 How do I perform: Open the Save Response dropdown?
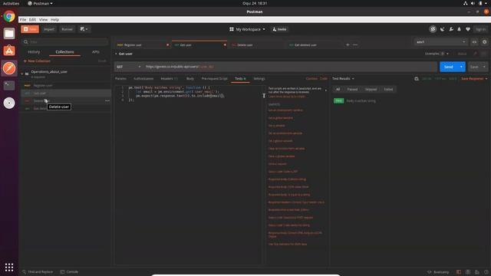pyautogui.click(x=474, y=78)
